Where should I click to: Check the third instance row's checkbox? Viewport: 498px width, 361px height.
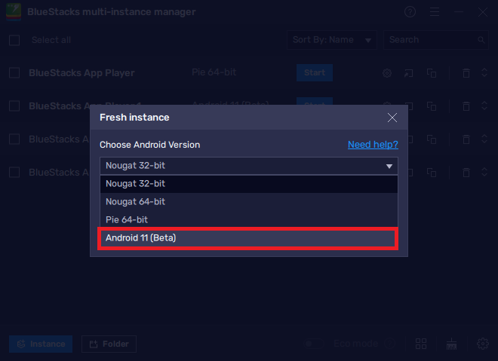14,139
